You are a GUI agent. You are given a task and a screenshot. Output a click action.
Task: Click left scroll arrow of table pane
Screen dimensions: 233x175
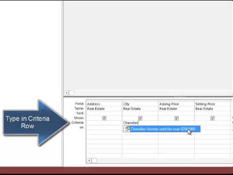coord(67,93)
